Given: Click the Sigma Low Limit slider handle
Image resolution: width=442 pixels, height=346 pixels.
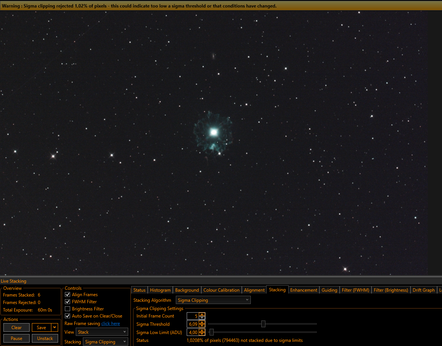Looking at the screenshot, I should point(211,332).
